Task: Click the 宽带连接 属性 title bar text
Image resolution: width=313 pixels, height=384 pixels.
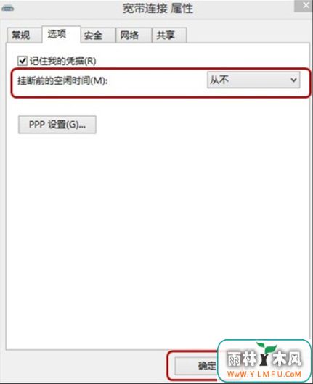Action: tap(158, 9)
